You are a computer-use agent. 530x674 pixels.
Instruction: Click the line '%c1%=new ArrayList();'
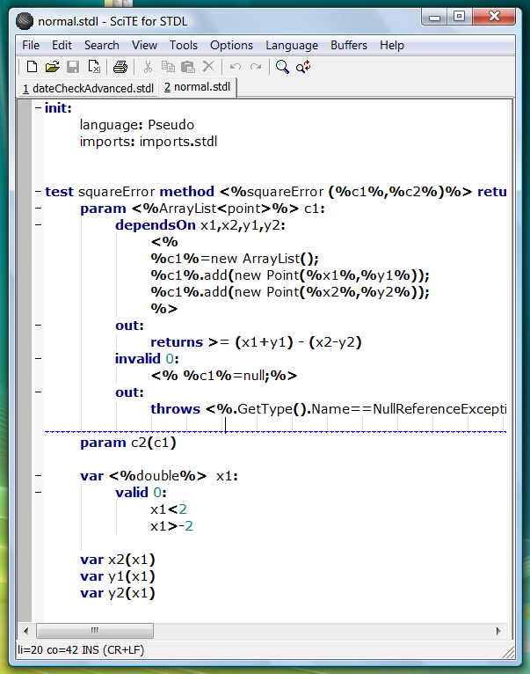pyautogui.click(x=235, y=259)
